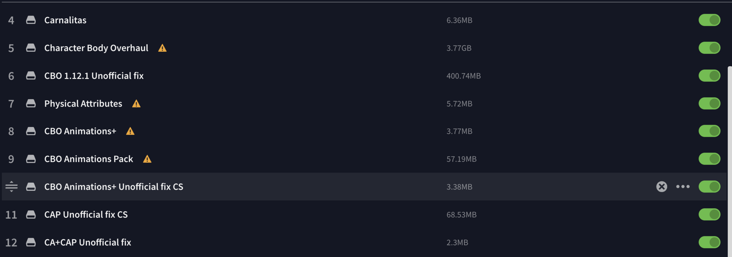Select the CA+CAP Unofficial fix row
Viewport: 732px width, 257px height.
88,243
